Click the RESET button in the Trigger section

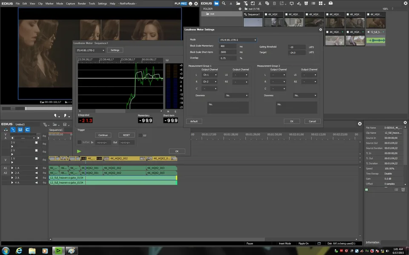pyautogui.click(x=126, y=135)
